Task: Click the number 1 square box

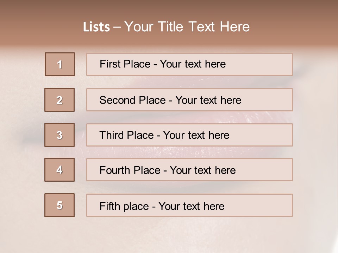Action: (60, 64)
